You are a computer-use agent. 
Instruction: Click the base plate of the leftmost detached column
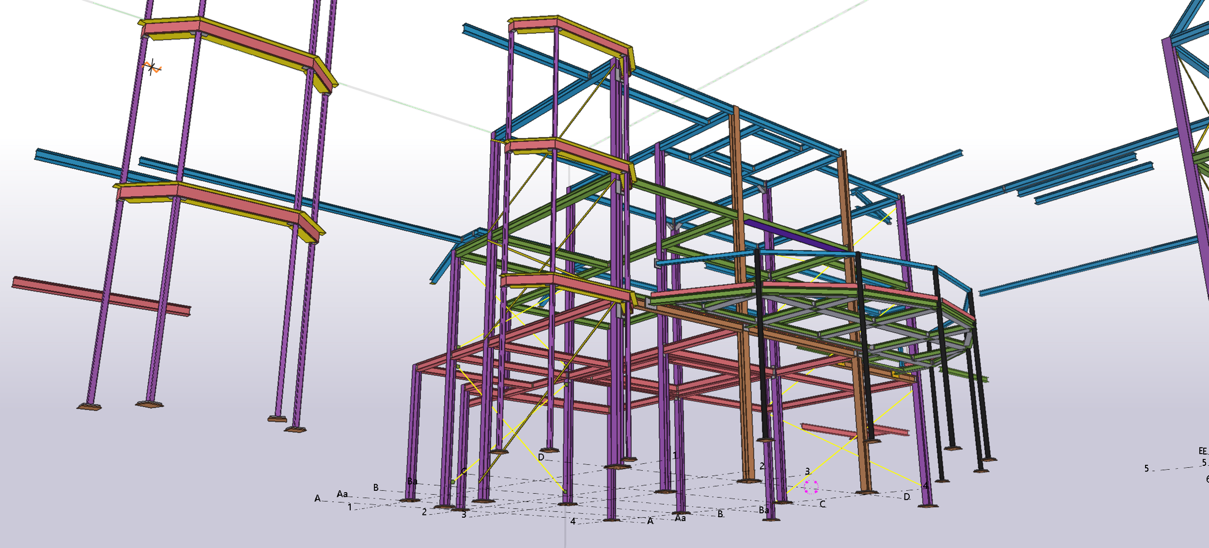click(89, 407)
